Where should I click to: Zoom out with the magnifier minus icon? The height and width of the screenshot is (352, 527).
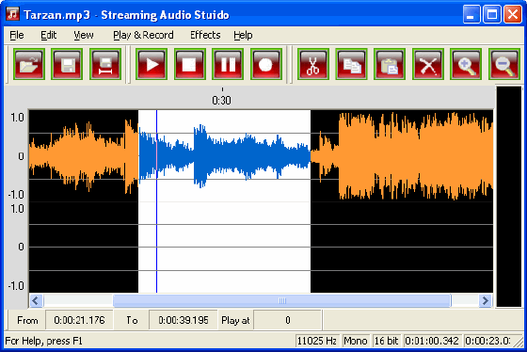tap(504, 64)
